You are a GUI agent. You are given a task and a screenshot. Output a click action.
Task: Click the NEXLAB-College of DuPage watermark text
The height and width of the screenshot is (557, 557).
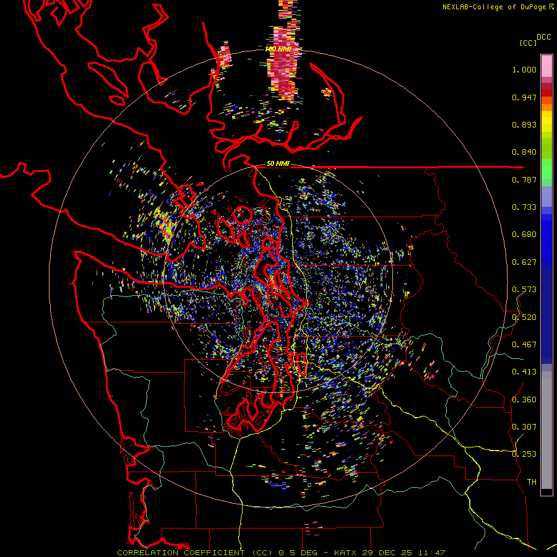click(x=498, y=7)
